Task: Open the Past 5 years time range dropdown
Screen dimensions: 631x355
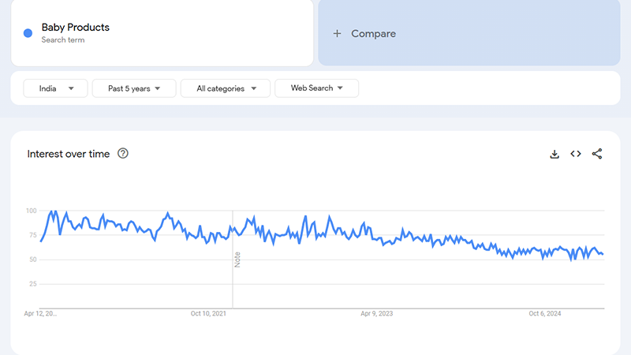Action: point(134,88)
